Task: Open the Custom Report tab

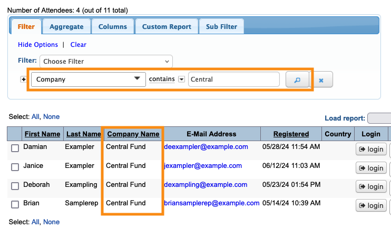Action: (x=167, y=26)
